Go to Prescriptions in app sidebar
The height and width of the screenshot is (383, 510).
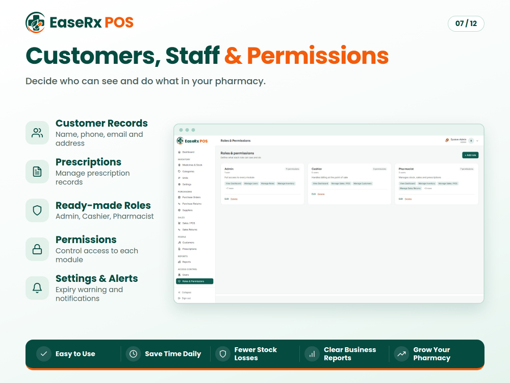click(x=187, y=249)
